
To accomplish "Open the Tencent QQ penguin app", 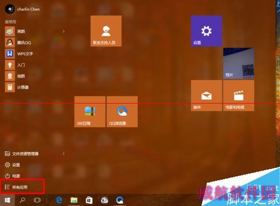I will click(x=35, y=43).
